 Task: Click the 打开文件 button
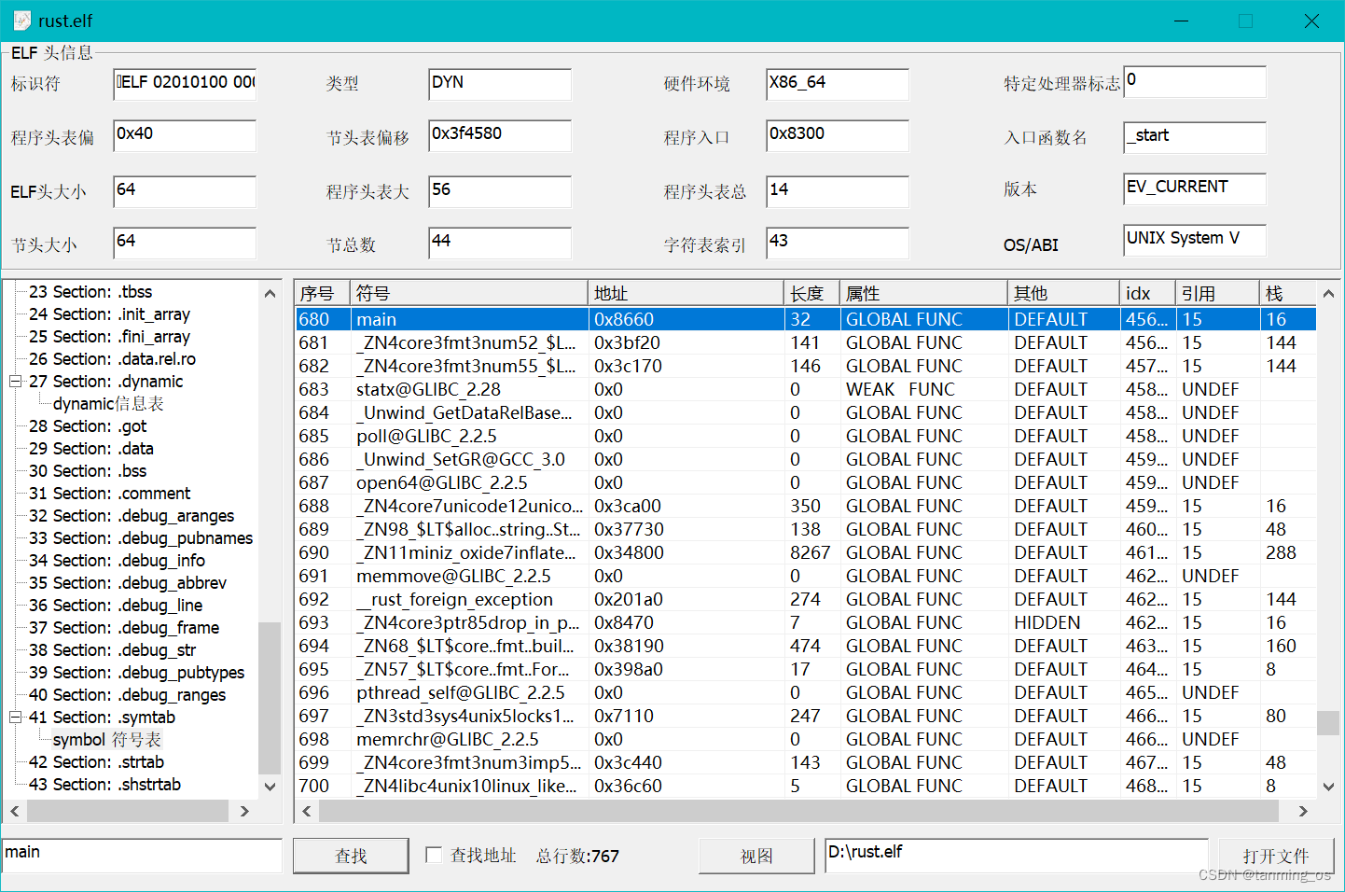coord(1276,856)
